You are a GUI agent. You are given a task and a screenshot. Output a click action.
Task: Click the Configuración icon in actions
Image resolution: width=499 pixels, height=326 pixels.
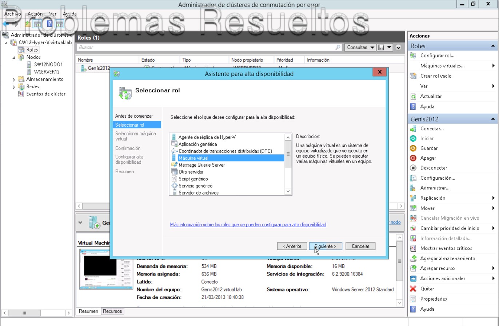tap(413, 178)
